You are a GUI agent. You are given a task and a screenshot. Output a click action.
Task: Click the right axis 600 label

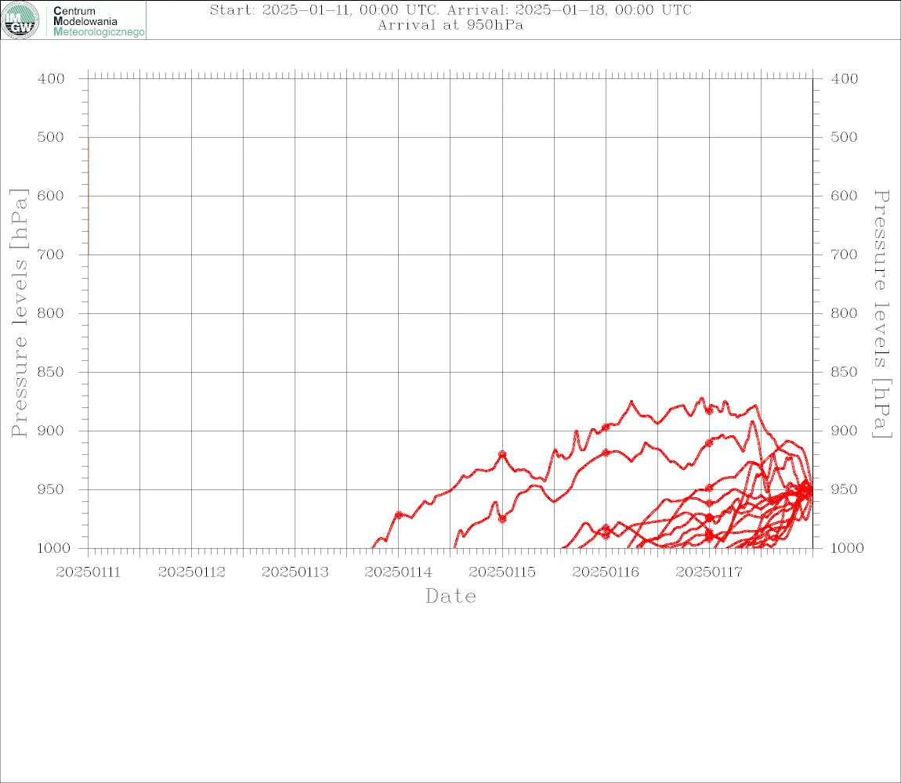coord(844,196)
